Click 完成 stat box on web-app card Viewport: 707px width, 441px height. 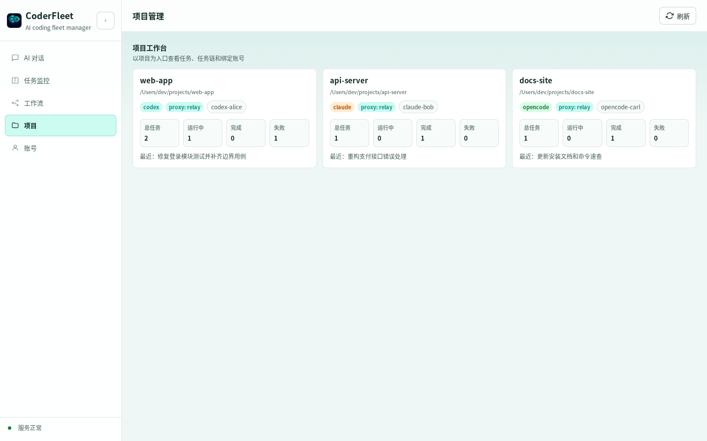pos(246,133)
